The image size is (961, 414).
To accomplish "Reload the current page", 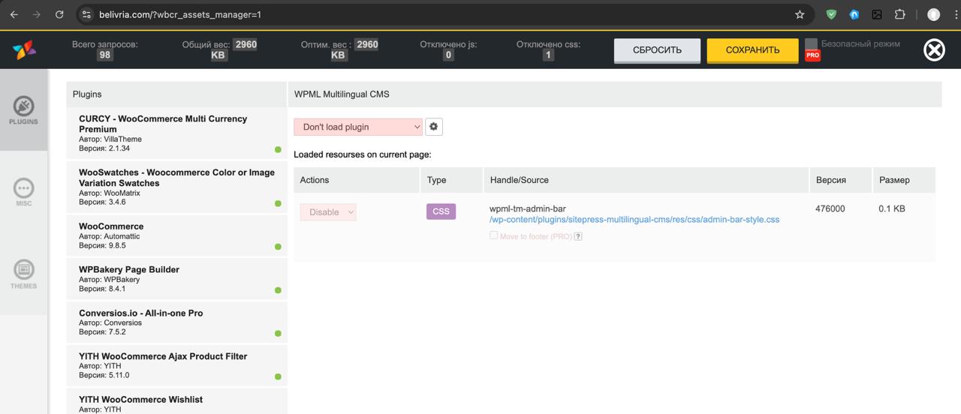I will tap(59, 14).
